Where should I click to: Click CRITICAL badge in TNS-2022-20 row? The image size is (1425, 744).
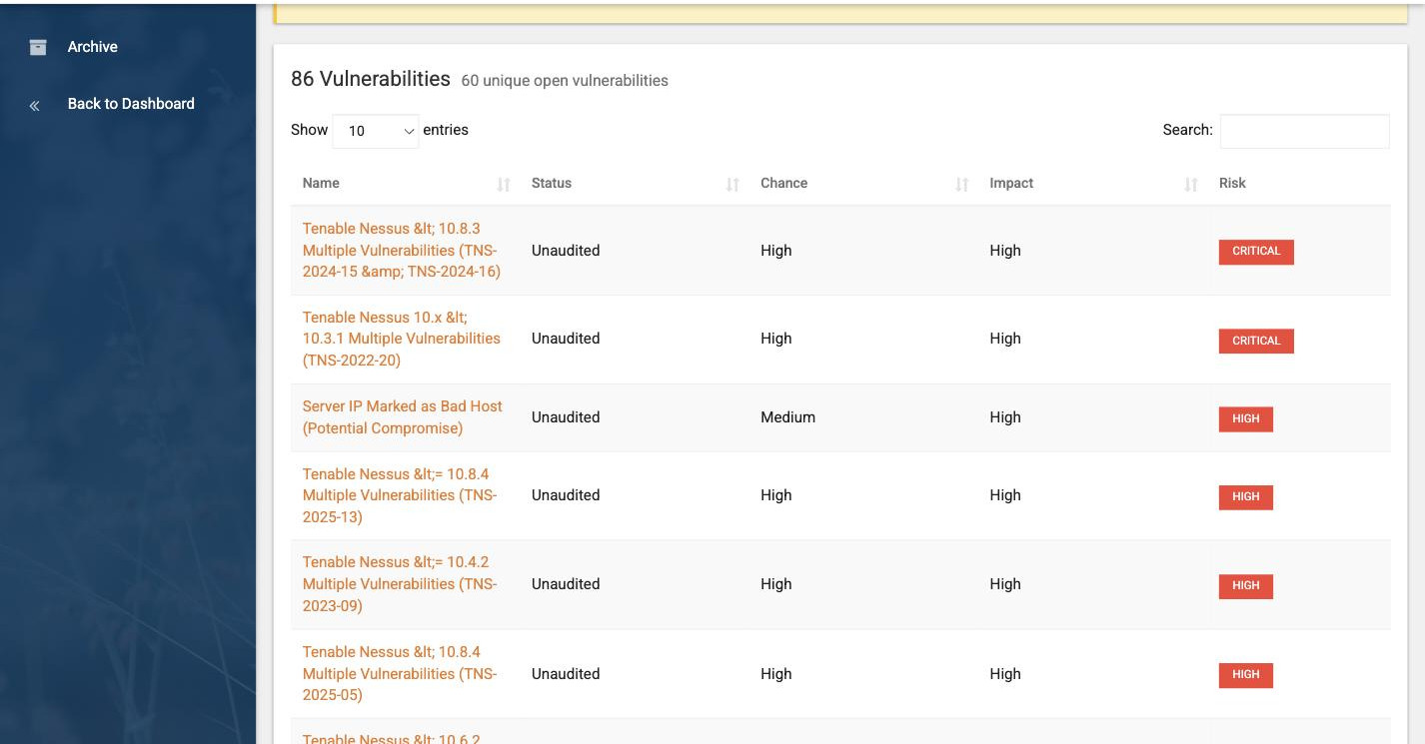click(1256, 341)
